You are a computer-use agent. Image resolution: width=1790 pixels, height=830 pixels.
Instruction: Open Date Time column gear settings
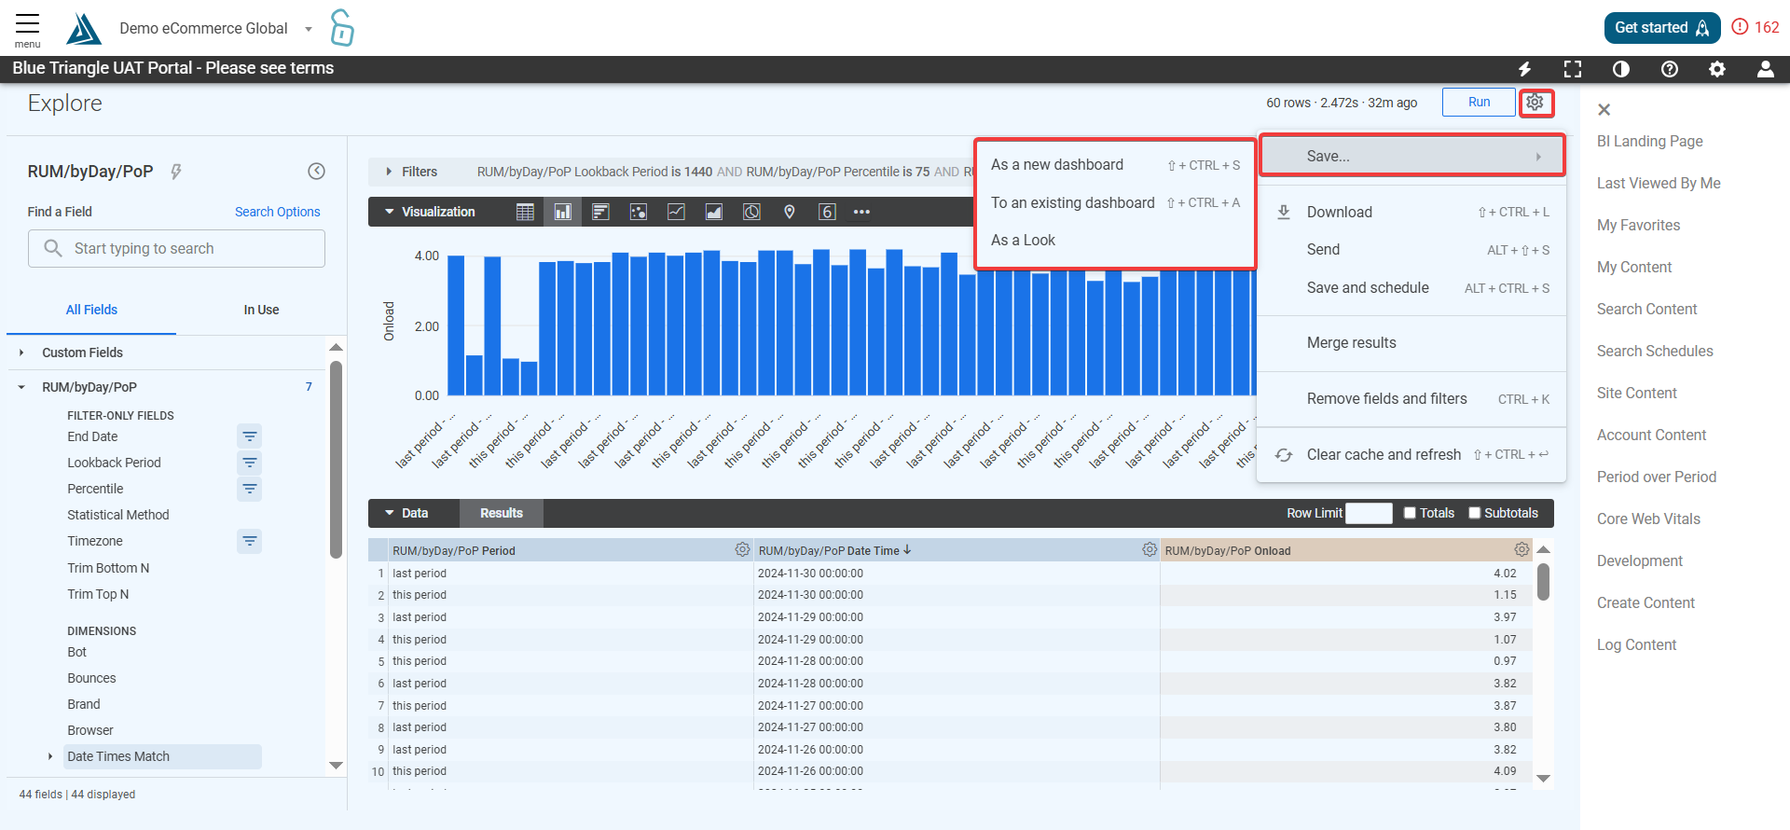click(x=1150, y=550)
